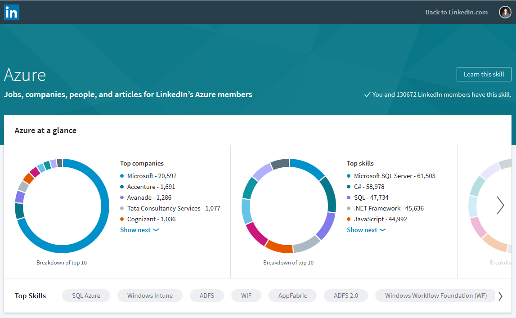516x318 pixels.
Task: Click the Microsoft blue legend dot
Action: click(x=122, y=176)
